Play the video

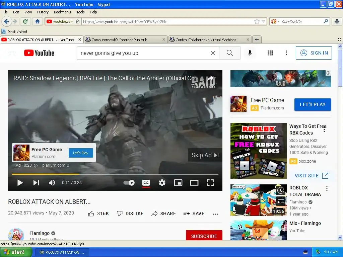[x=20, y=183]
